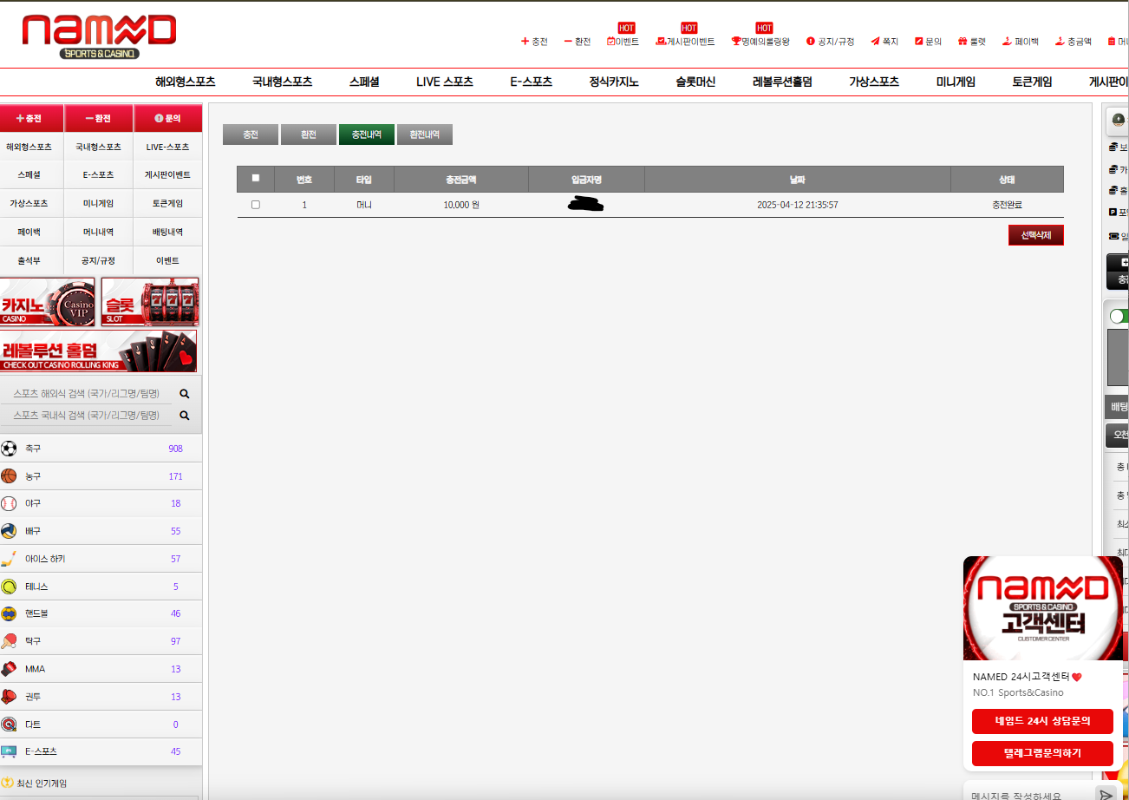Open the 충전 tab above the table
The height and width of the screenshot is (800, 1129).
point(251,134)
